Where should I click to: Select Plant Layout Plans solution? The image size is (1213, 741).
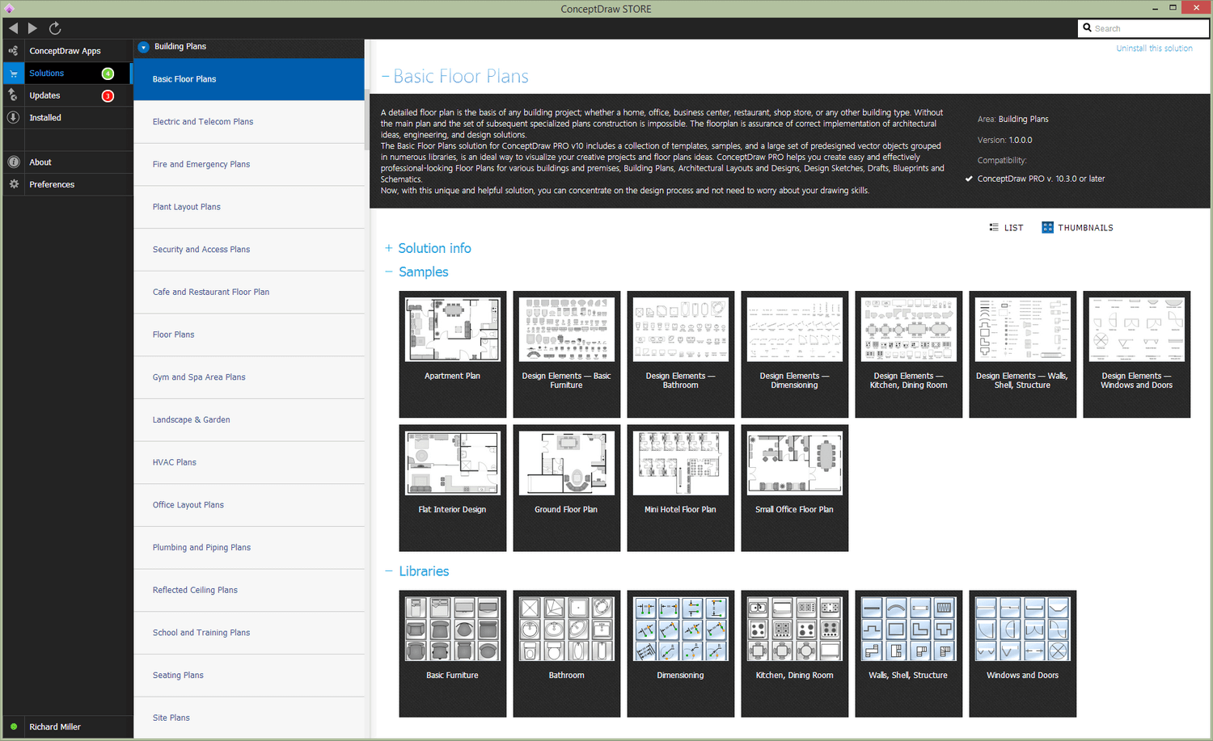pos(249,207)
